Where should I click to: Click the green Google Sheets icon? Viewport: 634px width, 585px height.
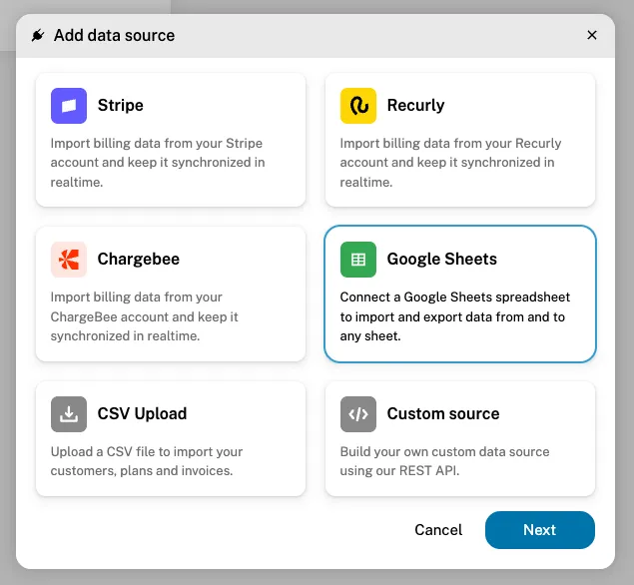click(358, 260)
